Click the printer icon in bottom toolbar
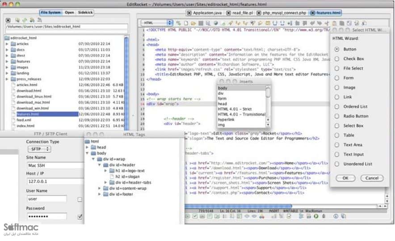The image size is (395, 241). [x=309, y=216]
